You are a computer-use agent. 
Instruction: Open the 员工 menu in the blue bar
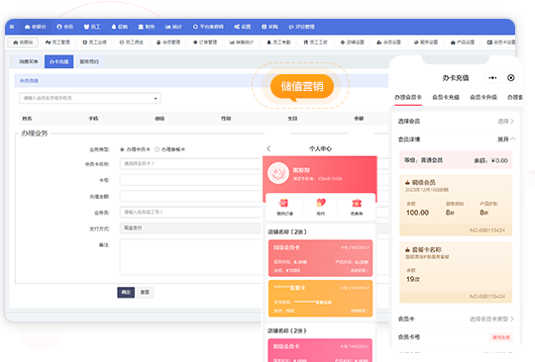pos(92,27)
